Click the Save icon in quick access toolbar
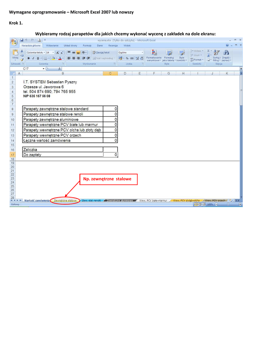Screen dimensions: 254x360 tap(22, 40)
